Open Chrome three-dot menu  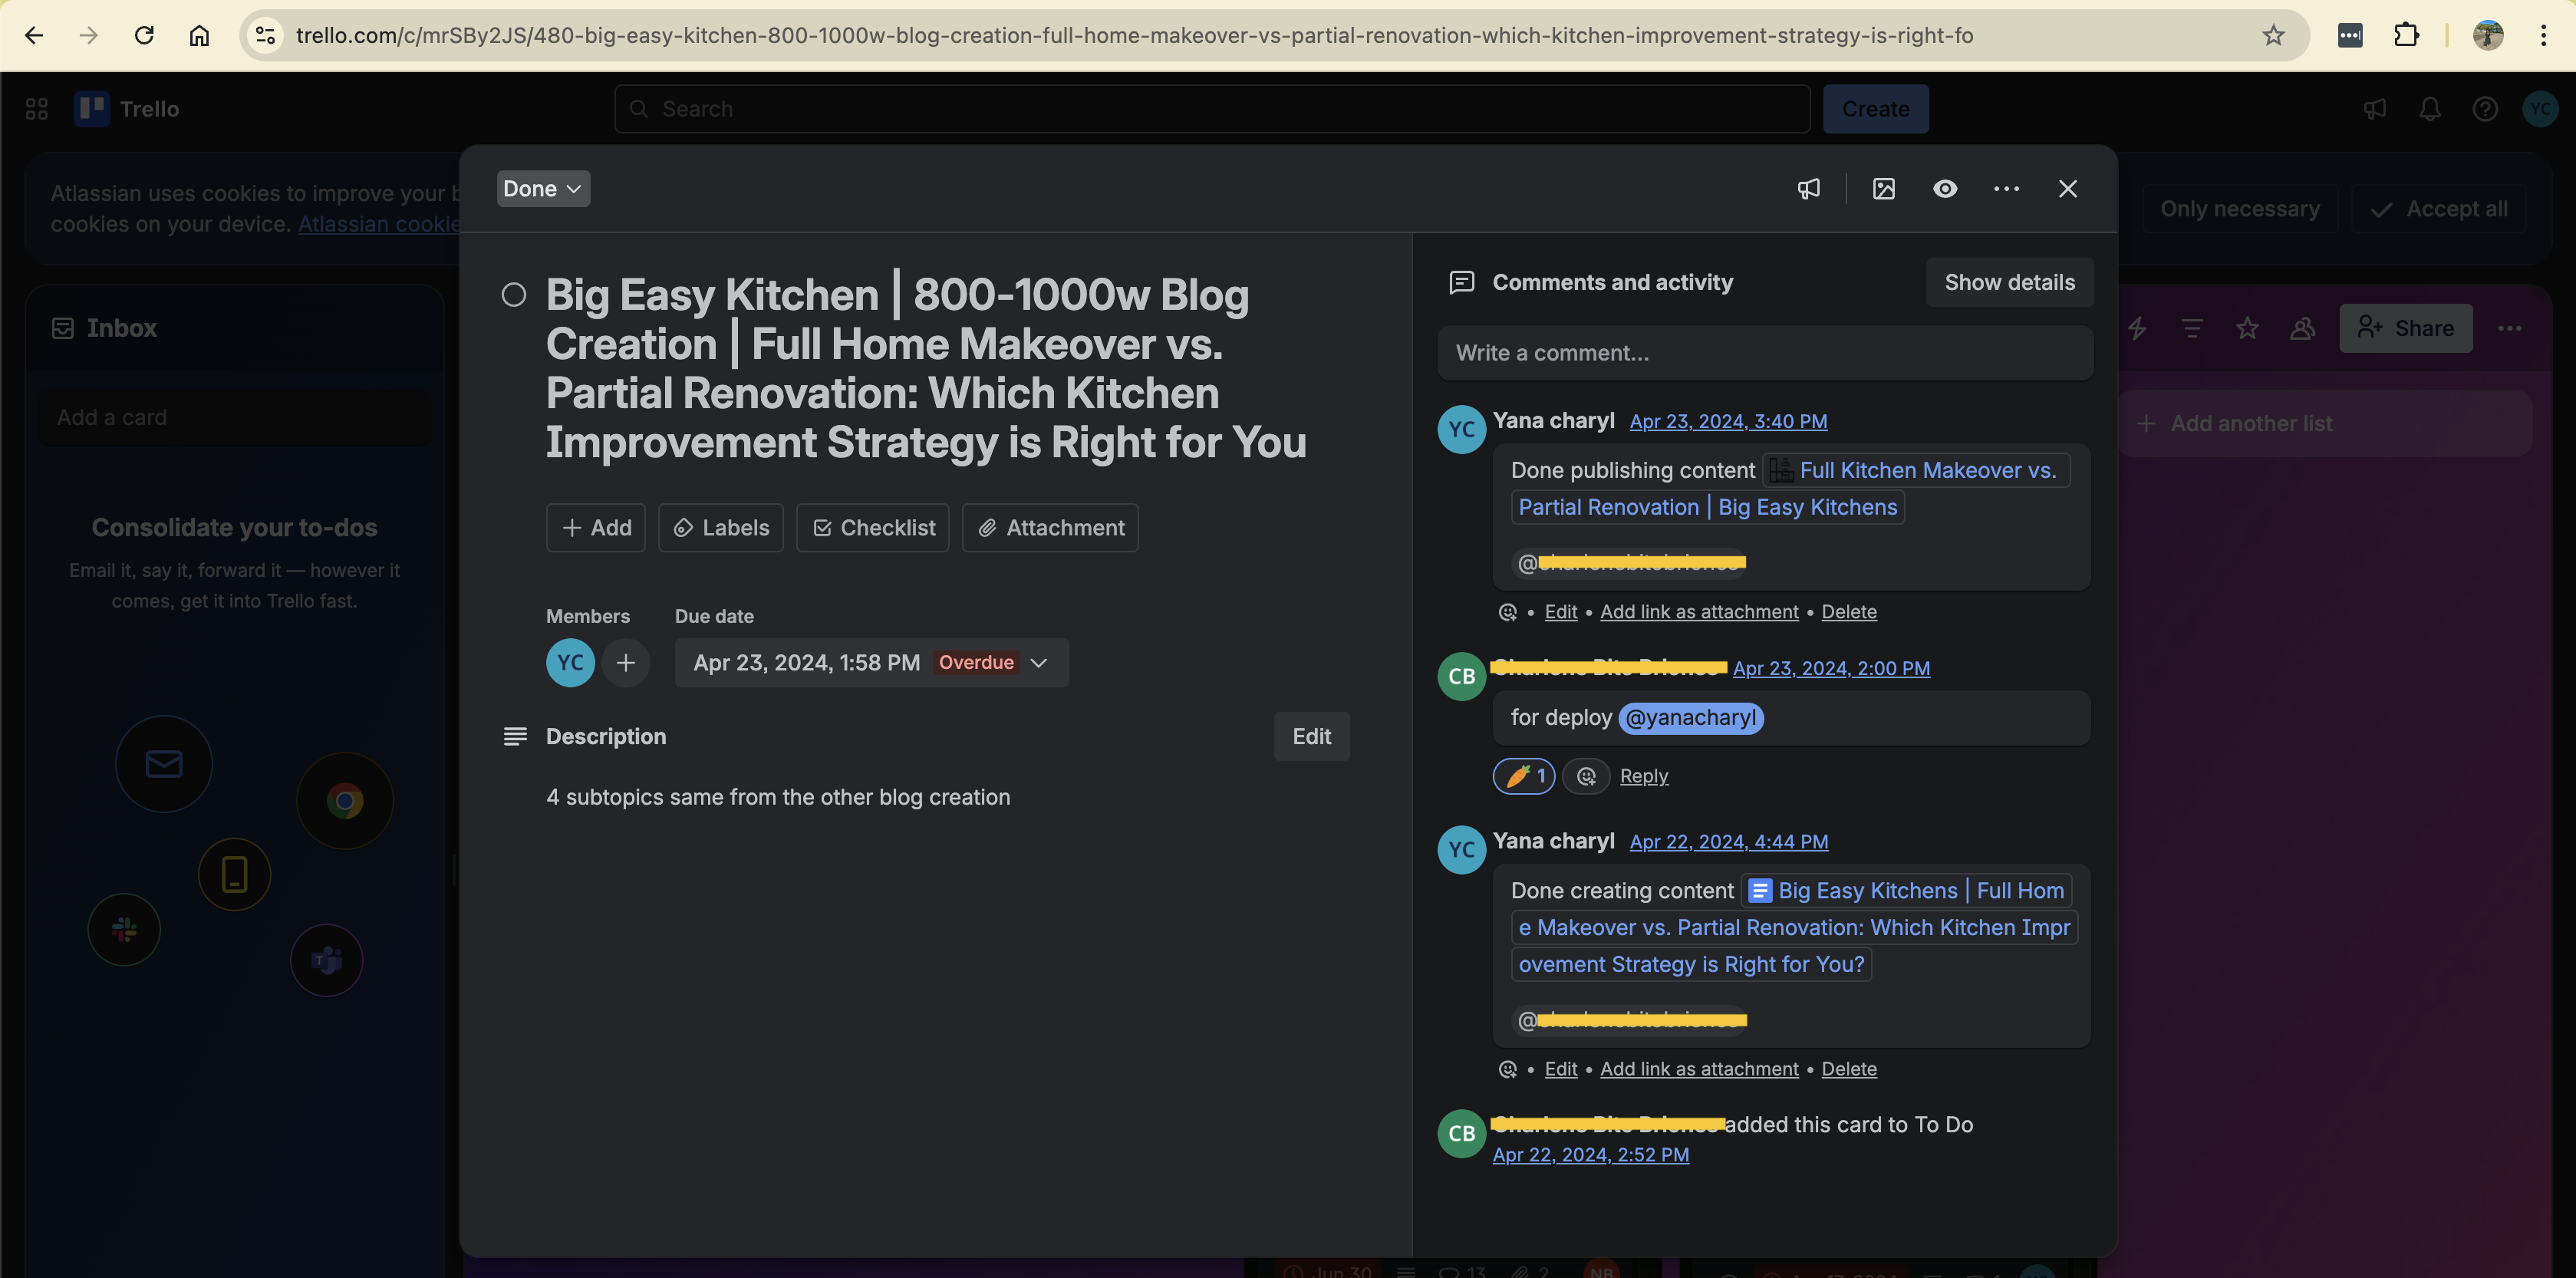tap(2543, 35)
